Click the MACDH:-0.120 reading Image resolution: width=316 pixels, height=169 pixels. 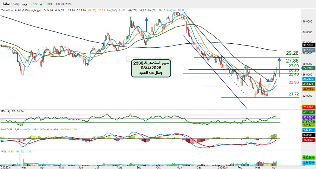(68, 130)
